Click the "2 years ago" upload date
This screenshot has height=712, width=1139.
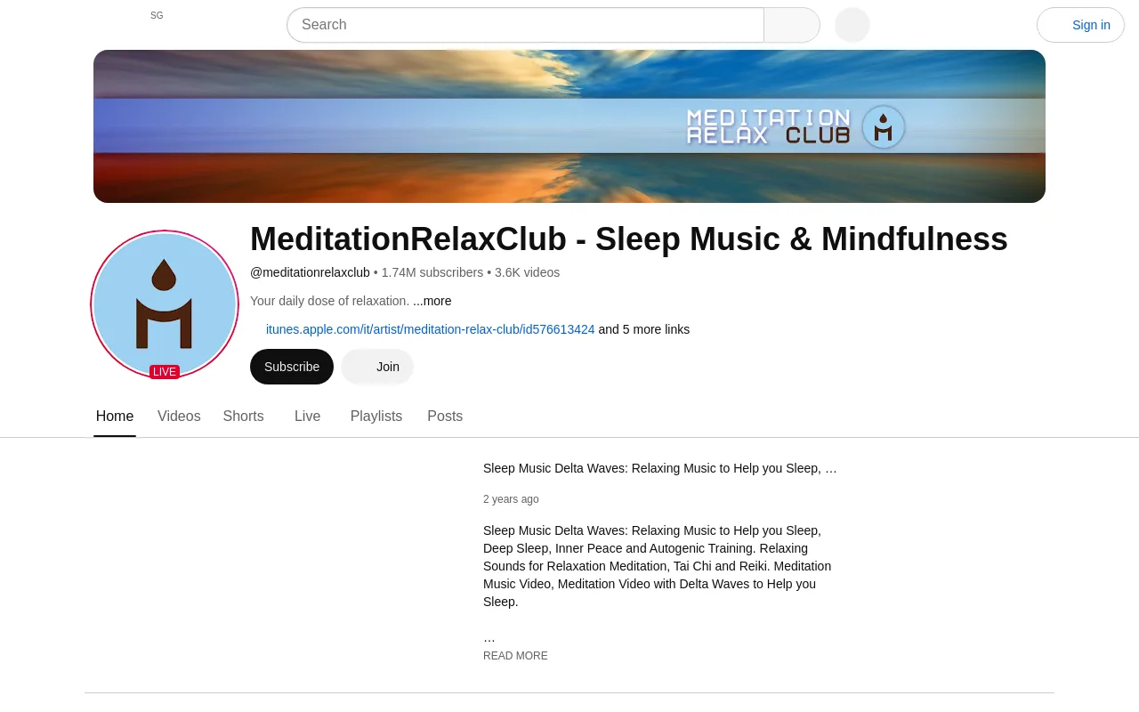511,499
